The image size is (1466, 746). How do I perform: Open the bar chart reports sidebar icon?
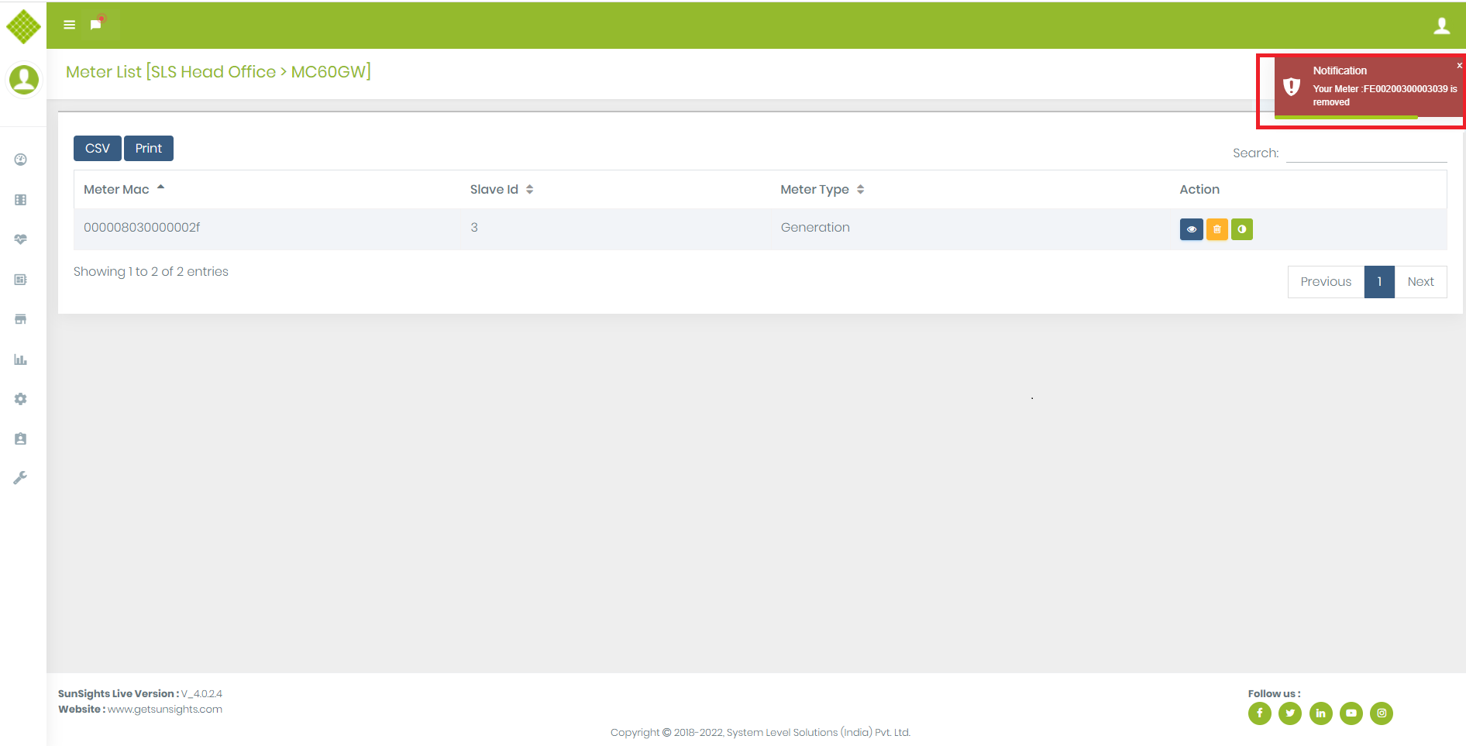[21, 359]
